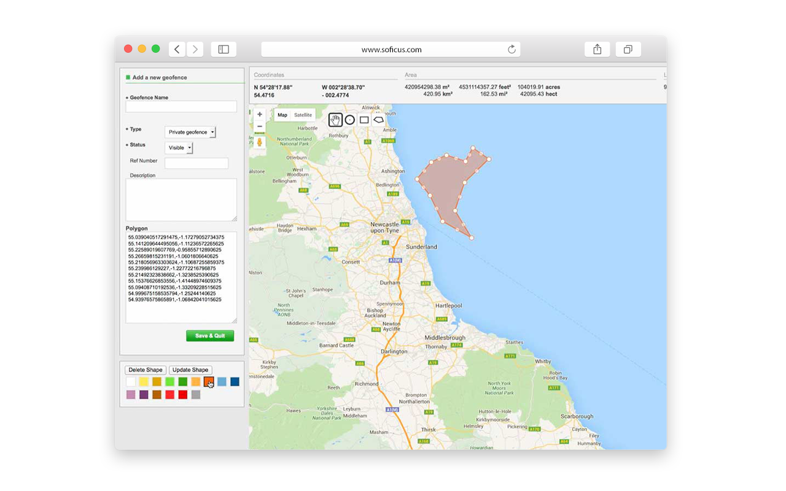Click the Scarborough map label
The height and width of the screenshot is (491, 786).
[577, 417]
